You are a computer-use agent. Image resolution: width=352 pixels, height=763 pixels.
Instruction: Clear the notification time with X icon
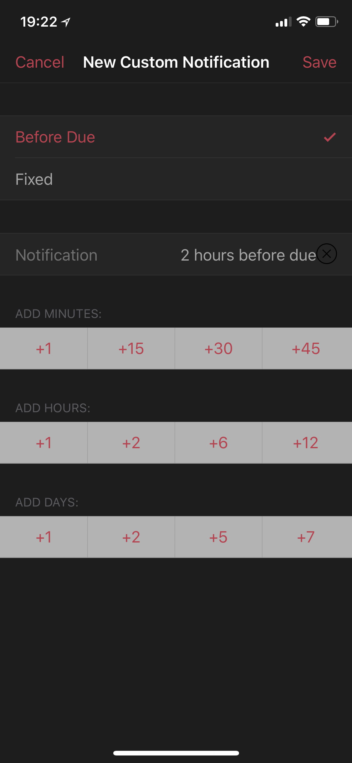326,254
